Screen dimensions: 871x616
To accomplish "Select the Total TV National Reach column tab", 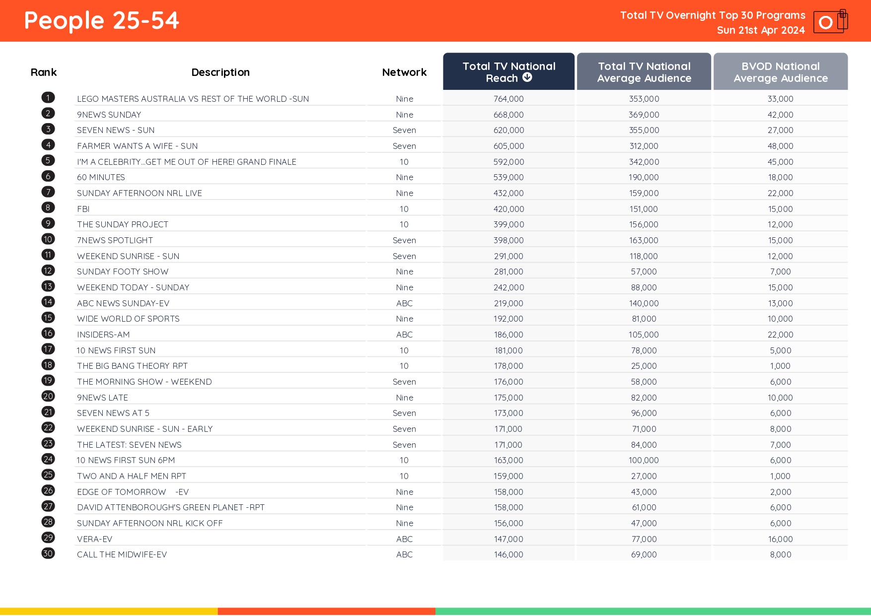I will [x=508, y=71].
